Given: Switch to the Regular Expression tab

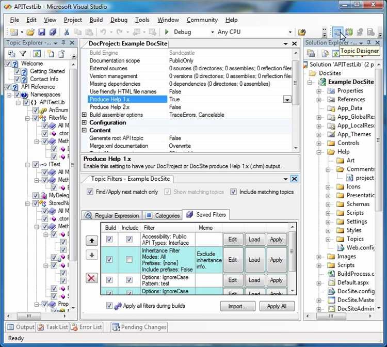Looking at the screenshot, I should 112,215.
